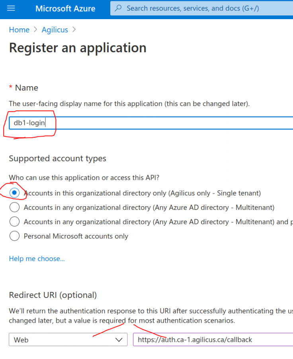Open the Agilicus breadcrumb
Viewport: 293px width, 359px height.
[x=55, y=30]
